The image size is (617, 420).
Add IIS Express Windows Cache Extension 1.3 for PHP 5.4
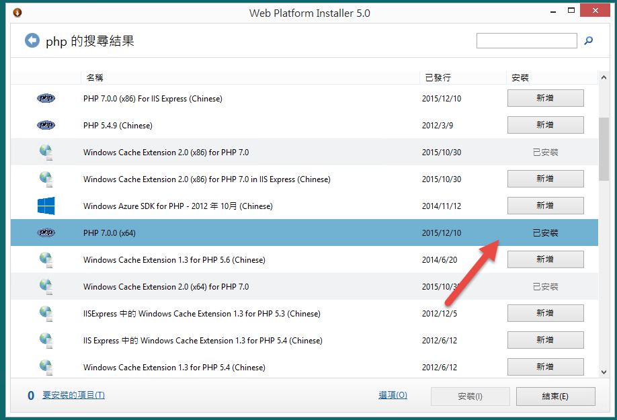click(x=545, y=340)
